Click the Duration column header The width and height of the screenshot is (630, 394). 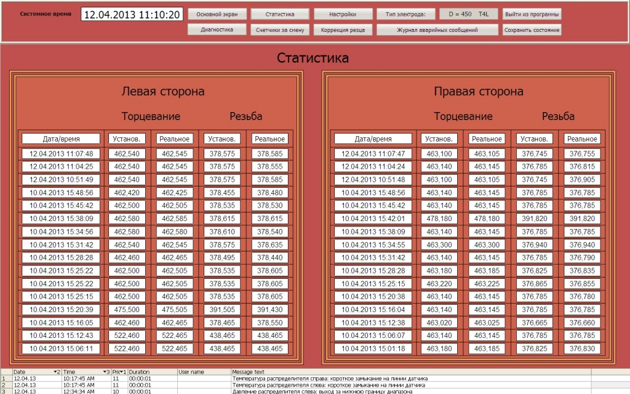tap(151, 372)
